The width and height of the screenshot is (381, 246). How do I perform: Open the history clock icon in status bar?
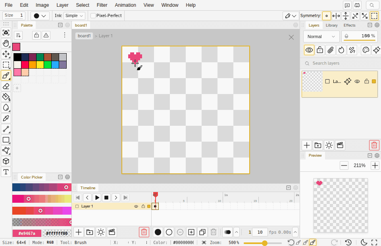point(348,242)
